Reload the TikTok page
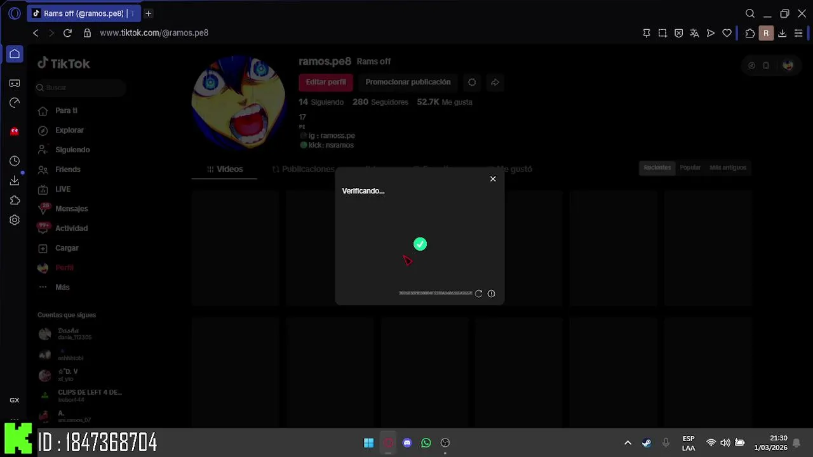813x457 pixels. tap(67, 33)
